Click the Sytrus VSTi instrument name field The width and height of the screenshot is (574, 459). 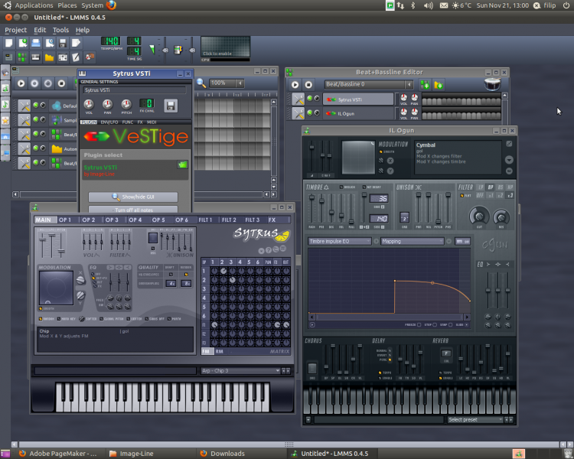tap(135, 90)
